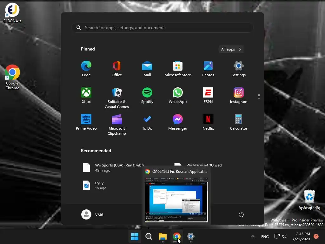
Task: Open the notification badge showing 2
Action: coord(316,236)
